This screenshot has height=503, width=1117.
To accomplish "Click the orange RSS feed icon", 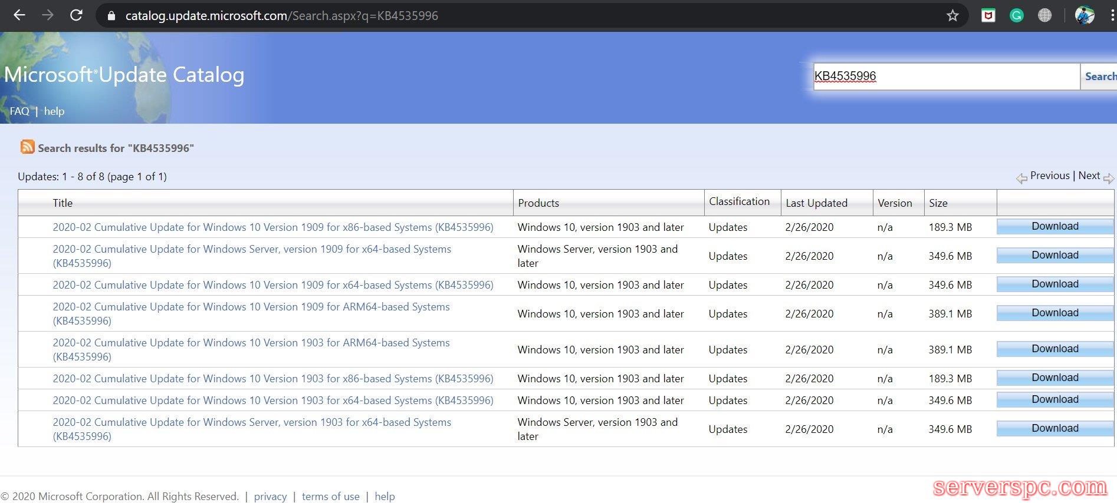I will coord(27,147).
